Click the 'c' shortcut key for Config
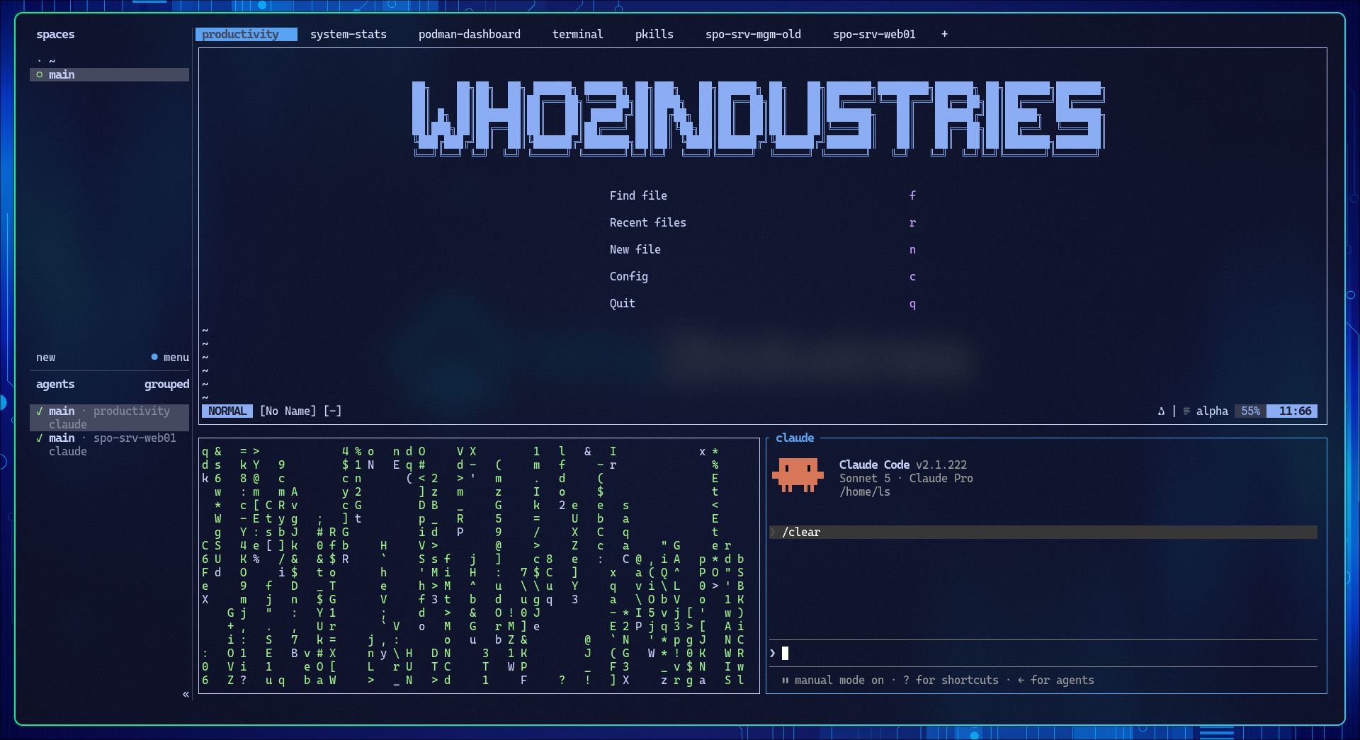1360x740 pixels. point(912,276)
